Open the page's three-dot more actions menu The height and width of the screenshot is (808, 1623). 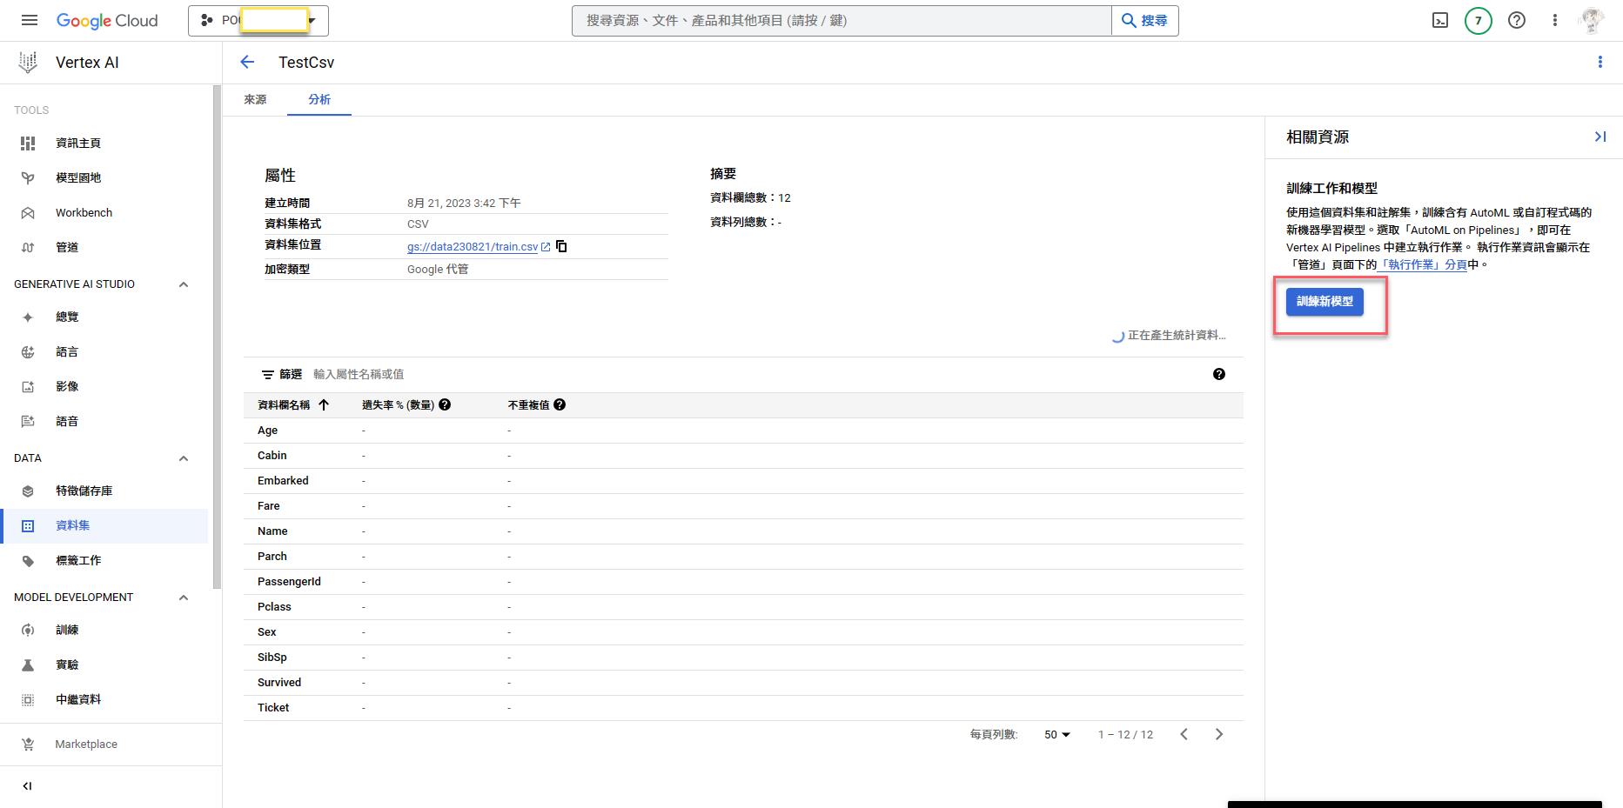tap(1600, 62)
